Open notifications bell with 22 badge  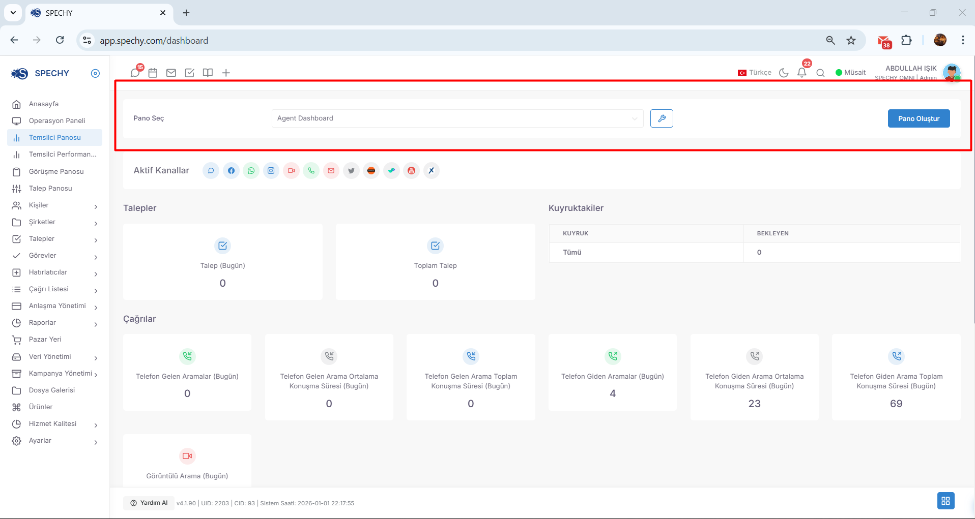pos(802,72)
